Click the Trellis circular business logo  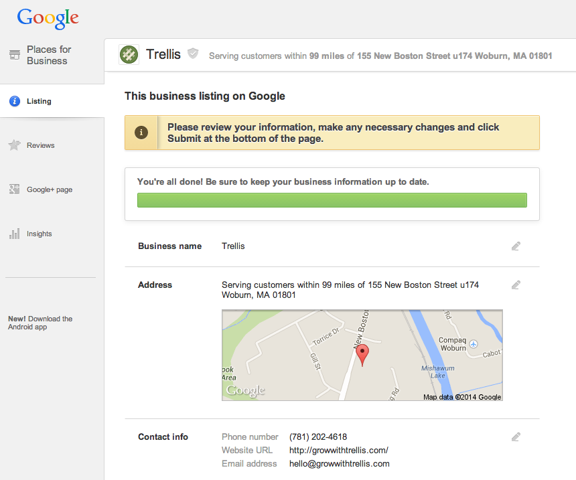point(129,54)
